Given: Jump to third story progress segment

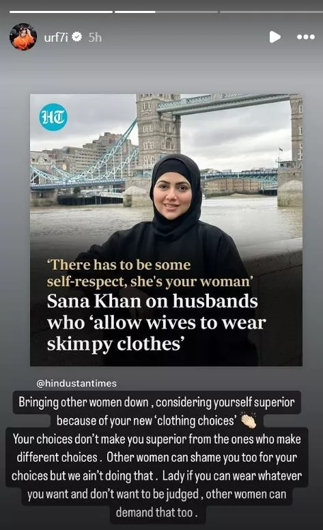Looking at the screenshot, I should pos(271,12).
